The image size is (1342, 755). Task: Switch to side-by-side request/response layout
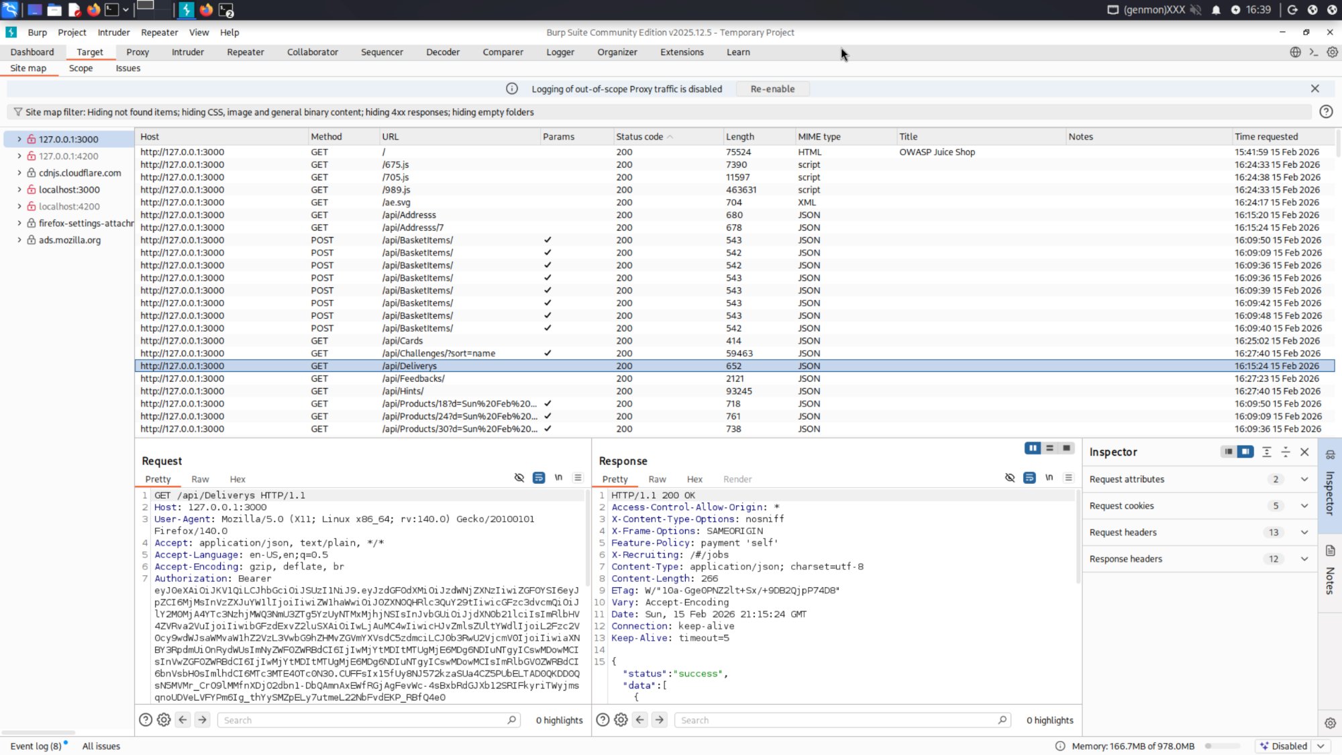point(1033,448)
